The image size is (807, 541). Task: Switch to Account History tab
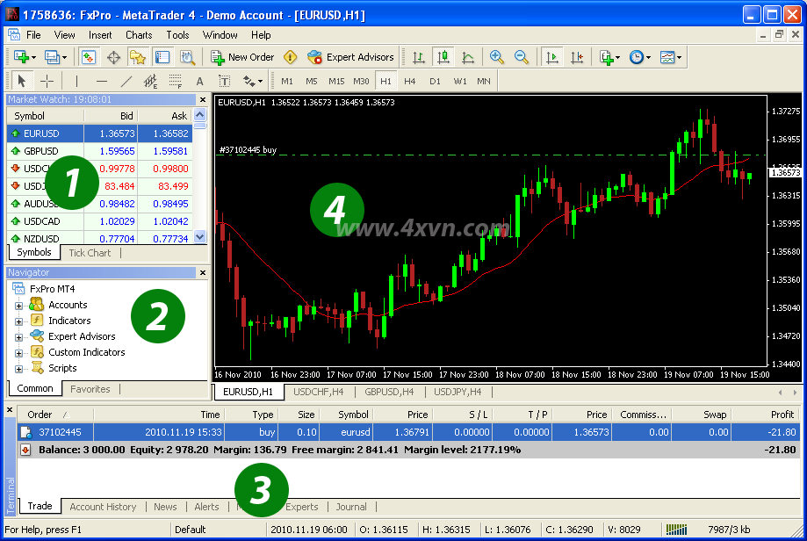103,507
